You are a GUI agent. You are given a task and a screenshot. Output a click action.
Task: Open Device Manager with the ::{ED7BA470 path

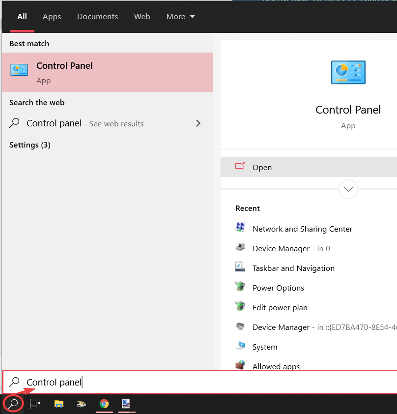pyautogui.click(x=325, y=327)
